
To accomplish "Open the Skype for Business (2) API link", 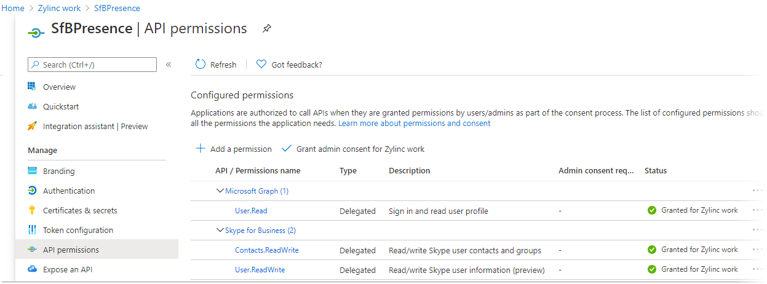I will [260, 231].
